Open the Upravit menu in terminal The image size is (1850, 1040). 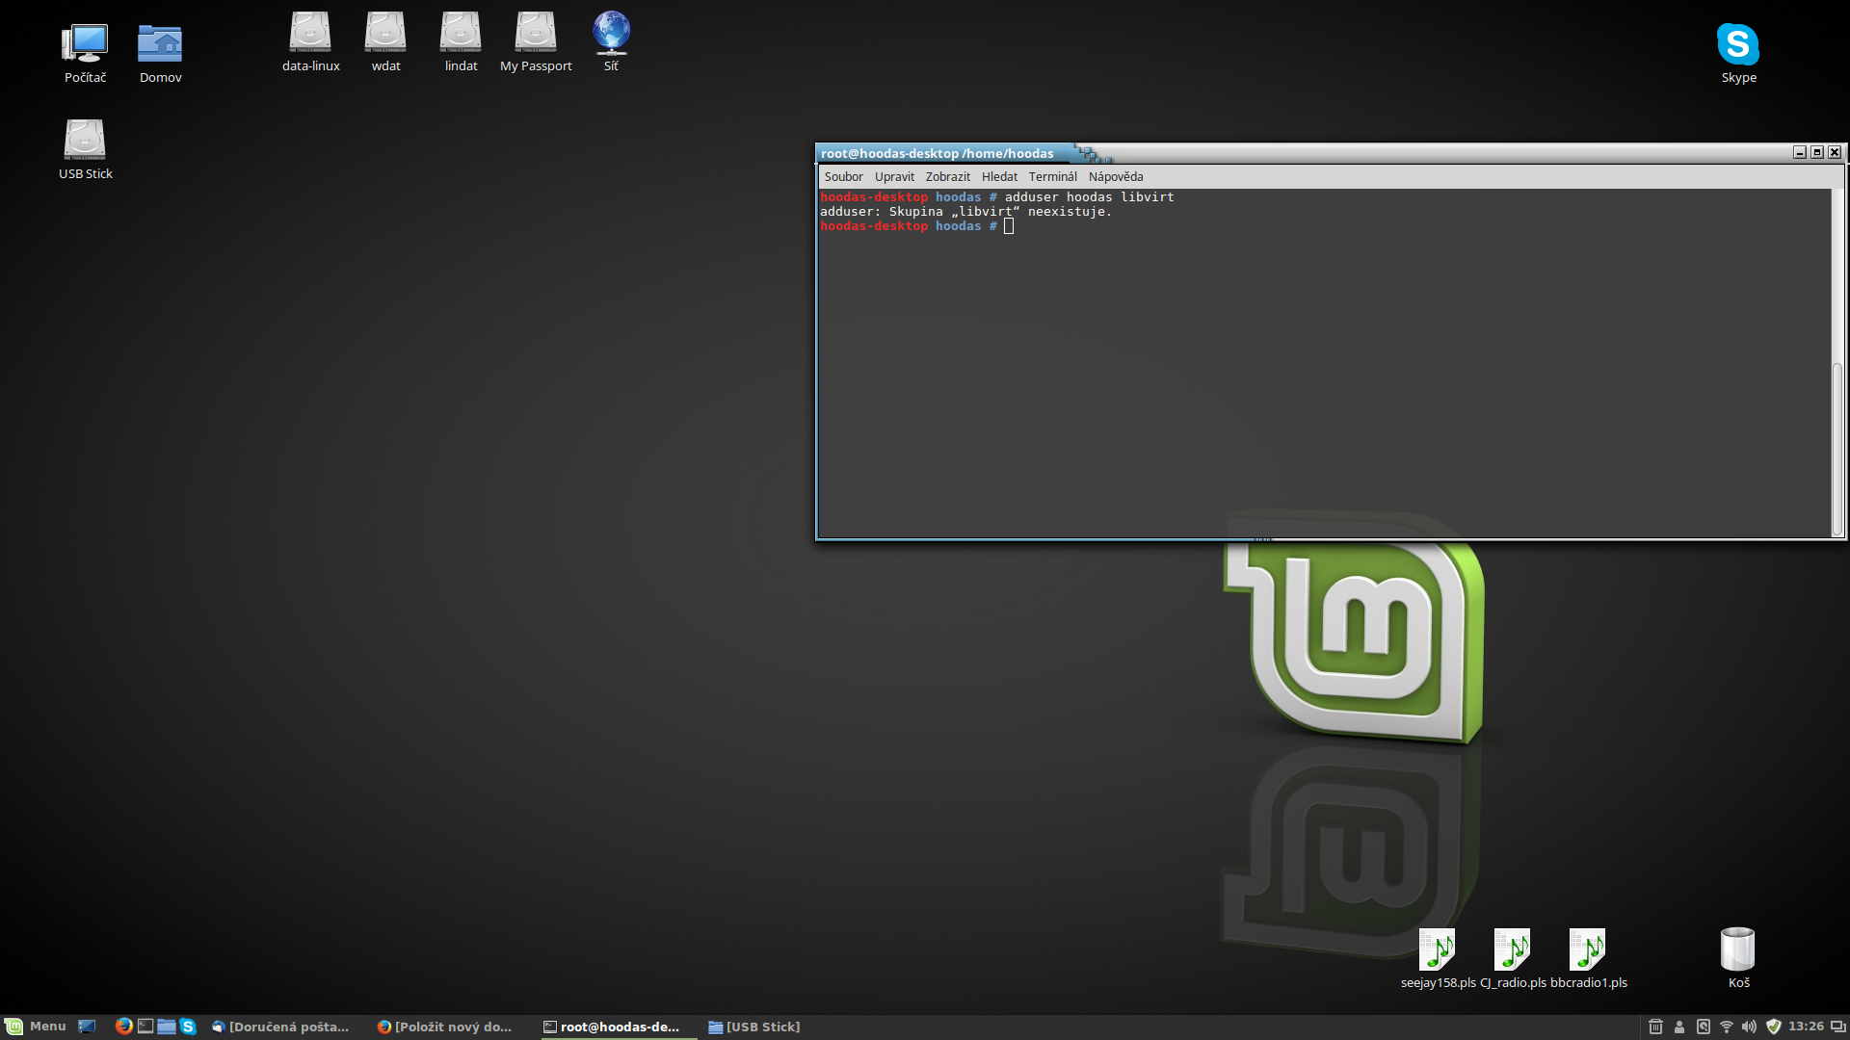[x=894, y=177]
